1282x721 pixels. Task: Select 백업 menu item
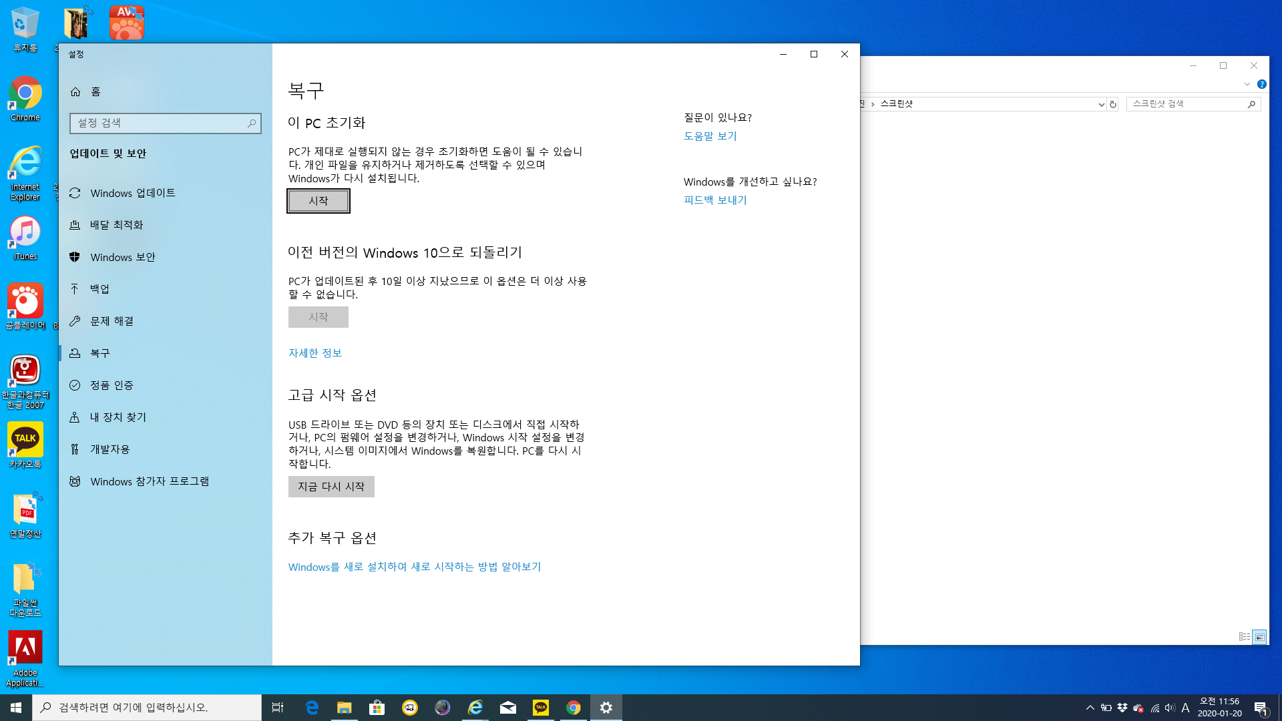pyautogui.click(x=99, y=289)
